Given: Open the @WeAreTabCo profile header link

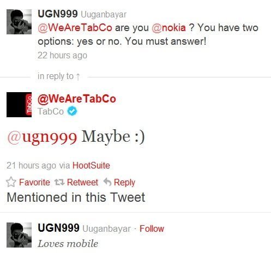Looking at the screenshot, I should (77, 99).
